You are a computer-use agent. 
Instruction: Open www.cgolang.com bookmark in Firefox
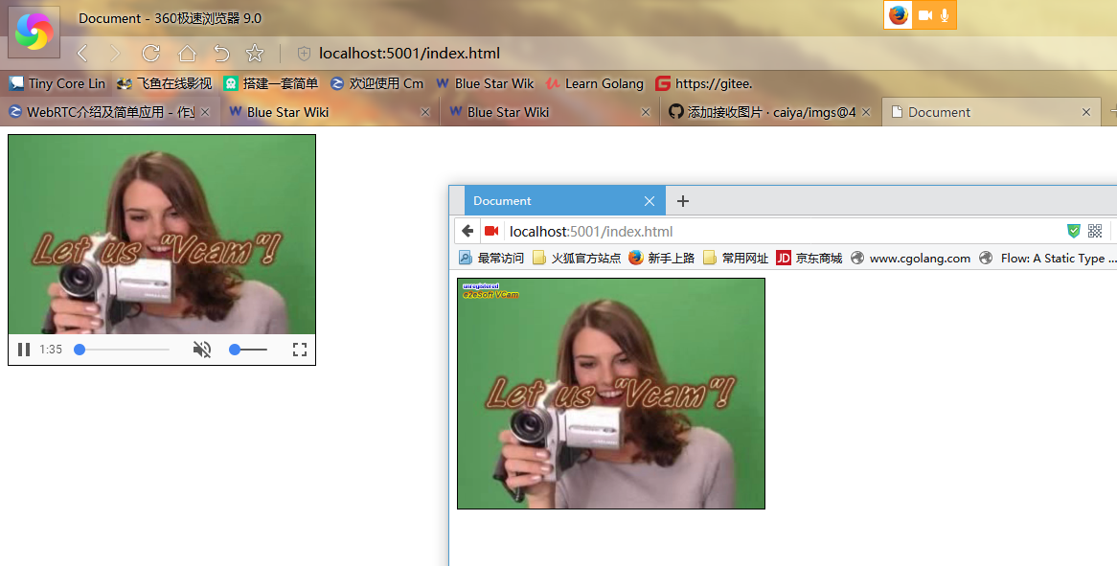click(x=910, y=258)
